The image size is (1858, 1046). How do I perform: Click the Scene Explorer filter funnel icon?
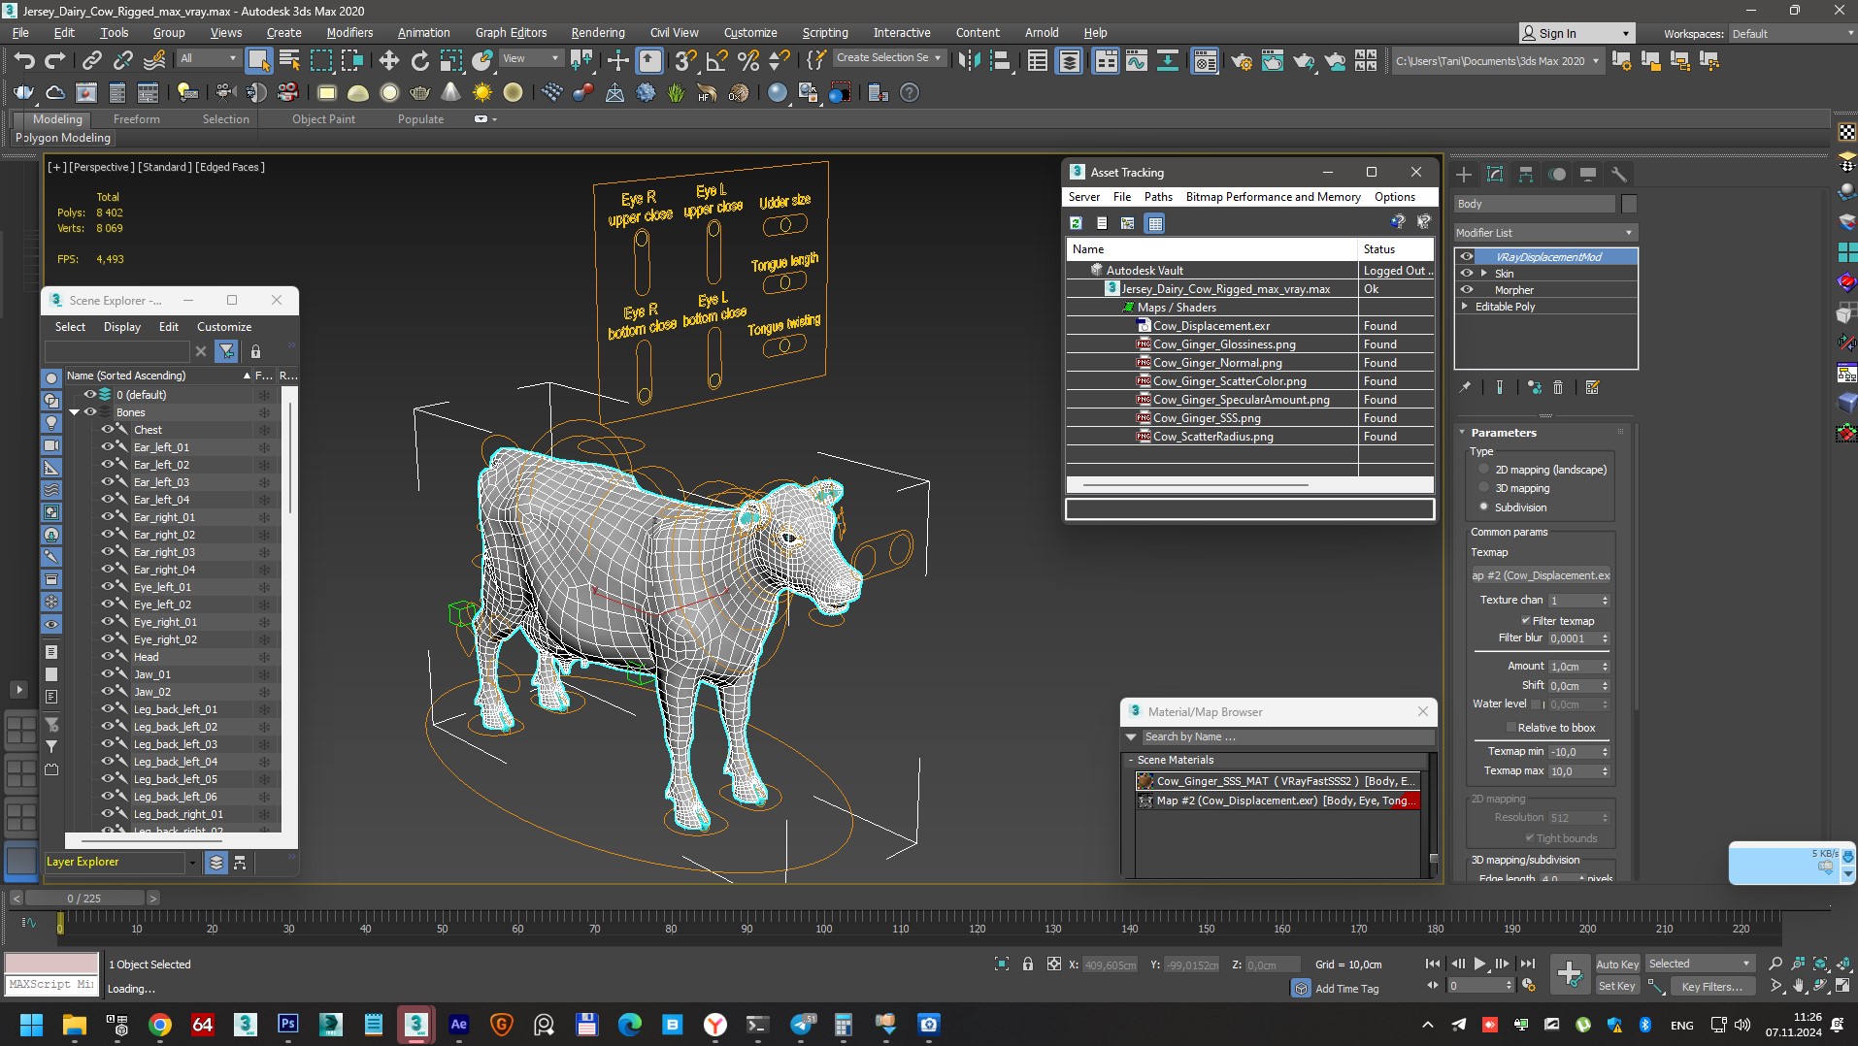pos(226,351)
